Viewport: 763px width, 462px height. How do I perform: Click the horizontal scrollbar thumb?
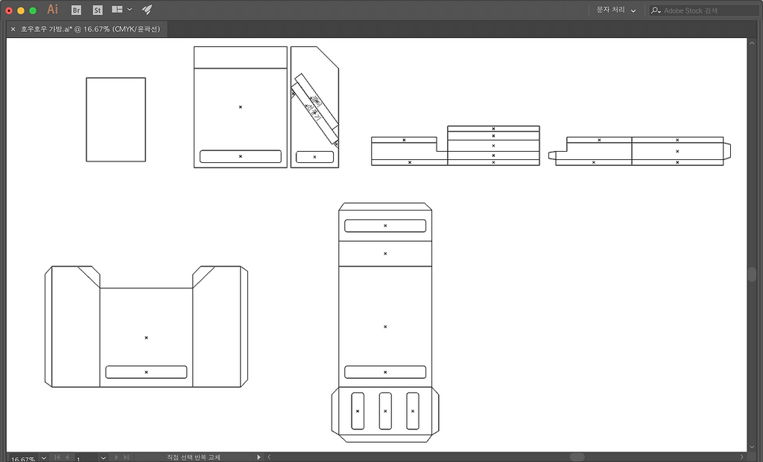[577, 458]
